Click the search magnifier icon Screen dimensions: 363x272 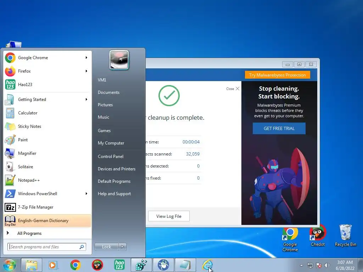[x=82, y=247]
